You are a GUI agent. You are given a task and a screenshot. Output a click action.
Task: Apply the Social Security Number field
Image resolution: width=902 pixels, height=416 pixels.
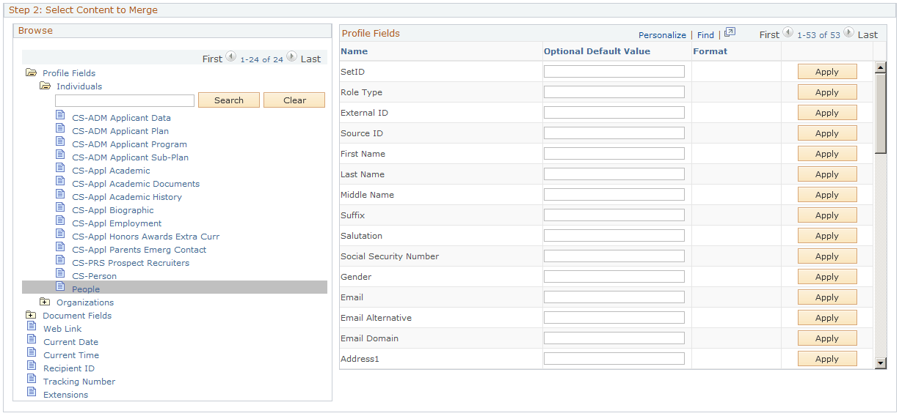(827, 256)
